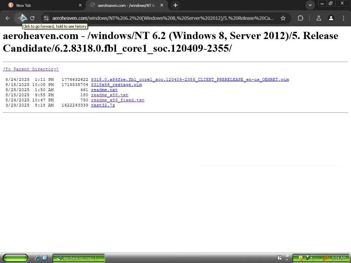Open the readme_x86_fixed.txt link
This screenshot has height=263, width=351.
[118, 100]
